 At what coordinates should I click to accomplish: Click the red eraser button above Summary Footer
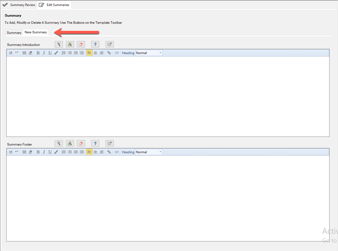81,143
